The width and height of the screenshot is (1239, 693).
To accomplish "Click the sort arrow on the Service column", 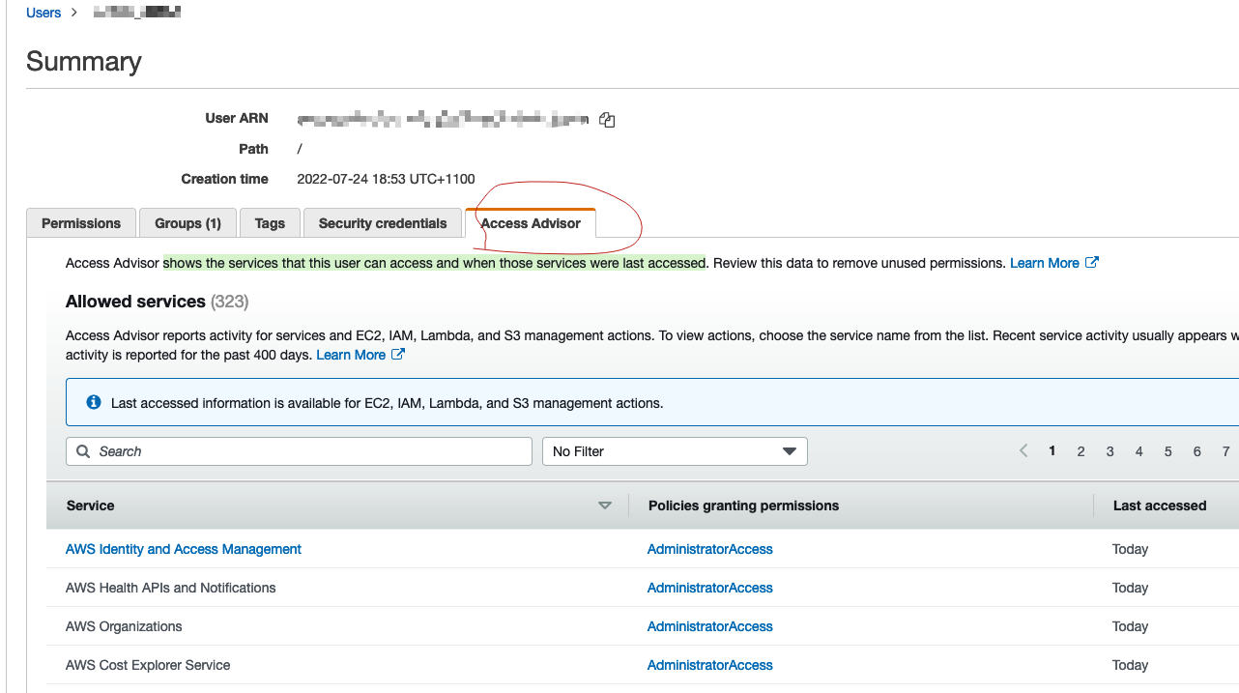I will pyautogui.click(x=605, y=505).
